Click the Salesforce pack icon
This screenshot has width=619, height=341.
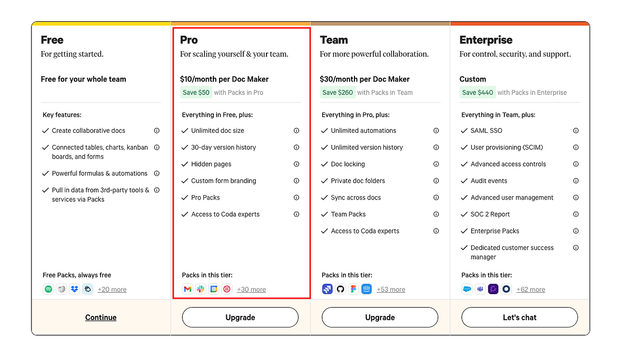tap(467, 289)
